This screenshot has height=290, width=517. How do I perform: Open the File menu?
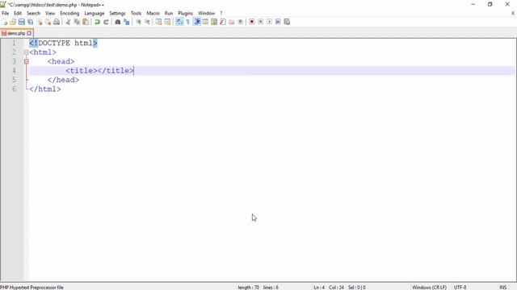pyautogui.click(x=6, y=13)
